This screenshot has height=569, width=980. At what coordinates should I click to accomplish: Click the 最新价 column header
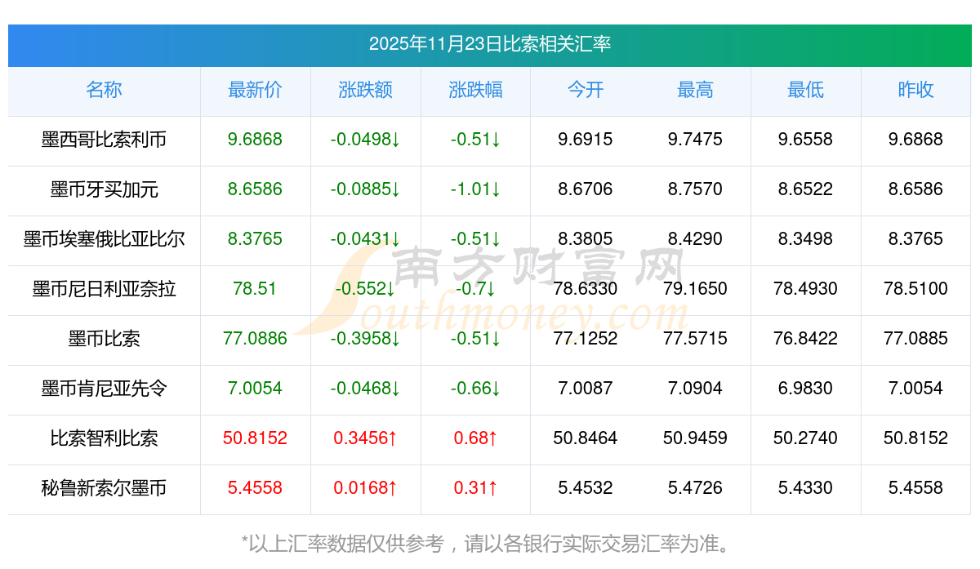click(256, 90)
